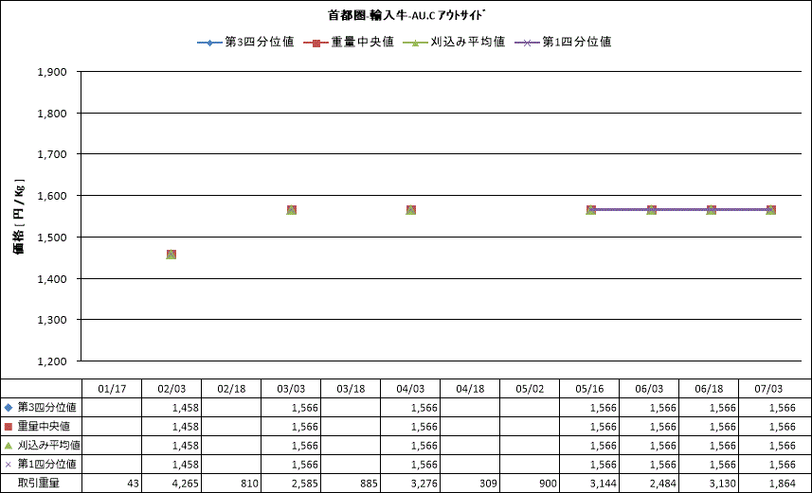The height and width of the screenshot is (493, 812).
Task: Click the green triangle icon in row 刈込み平均値
Action: click(x=9, y=446)
